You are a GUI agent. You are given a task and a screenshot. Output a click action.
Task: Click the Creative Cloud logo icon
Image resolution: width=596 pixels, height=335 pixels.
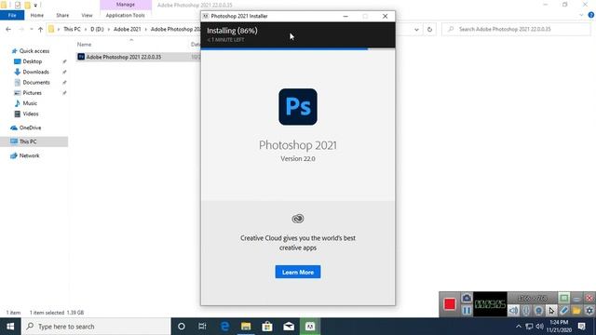[x=298, y=219]
